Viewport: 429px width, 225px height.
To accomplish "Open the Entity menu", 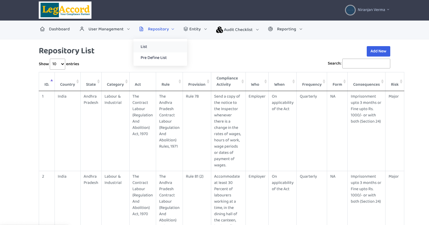I will point(195,29).
